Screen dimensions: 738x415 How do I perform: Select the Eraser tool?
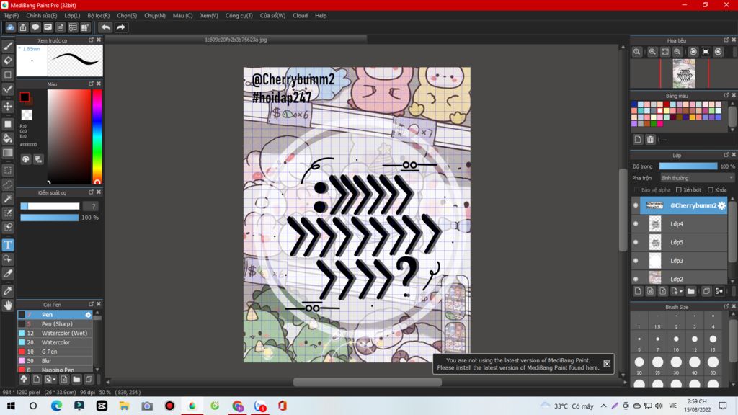coord(8,61)
